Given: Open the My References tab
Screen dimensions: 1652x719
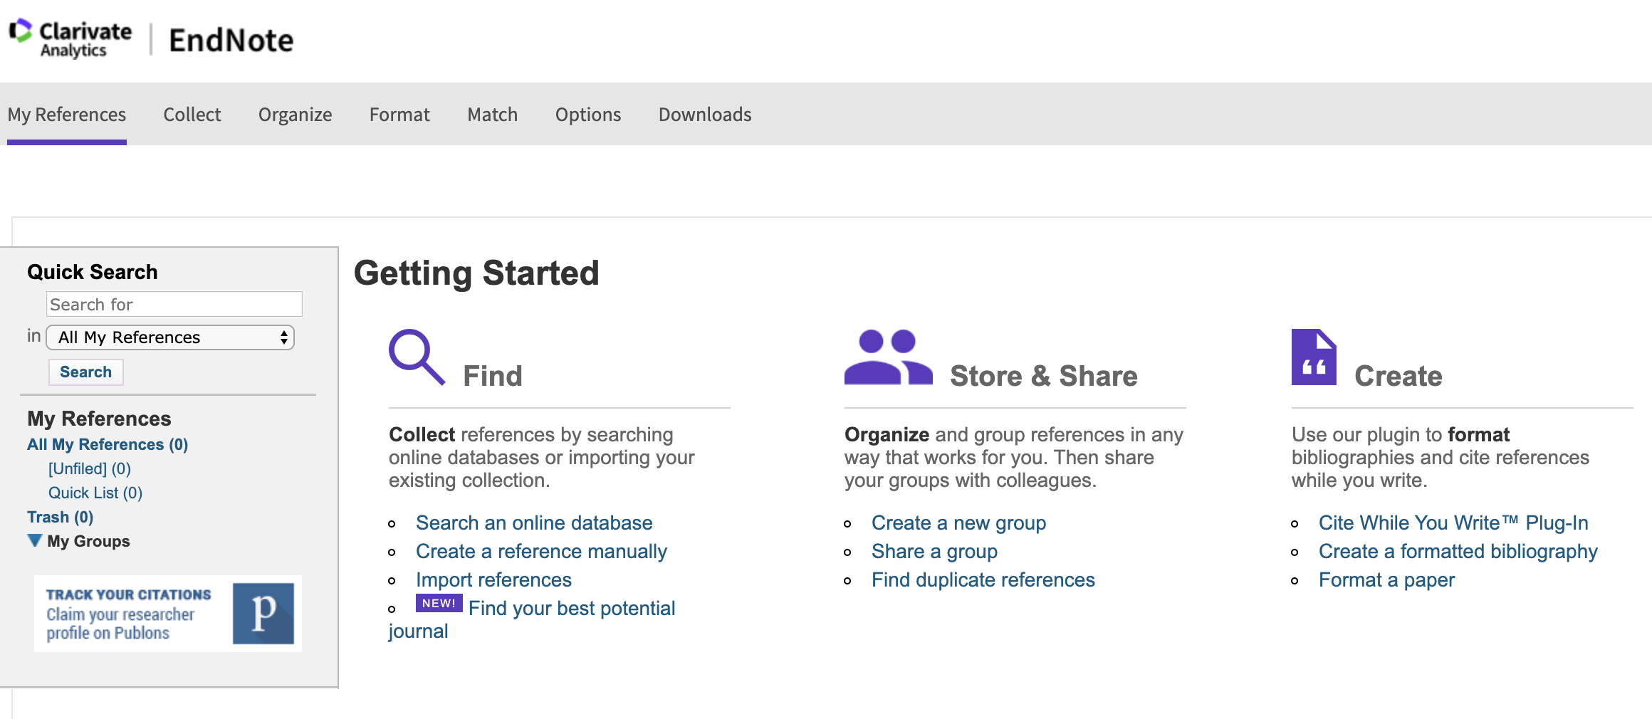Looking at the screenshot, I should [67, 115].
